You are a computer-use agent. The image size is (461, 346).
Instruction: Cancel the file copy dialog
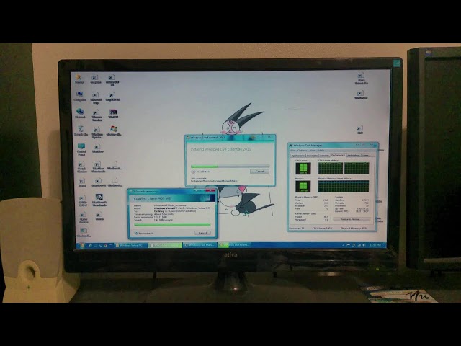pos(202,233)
